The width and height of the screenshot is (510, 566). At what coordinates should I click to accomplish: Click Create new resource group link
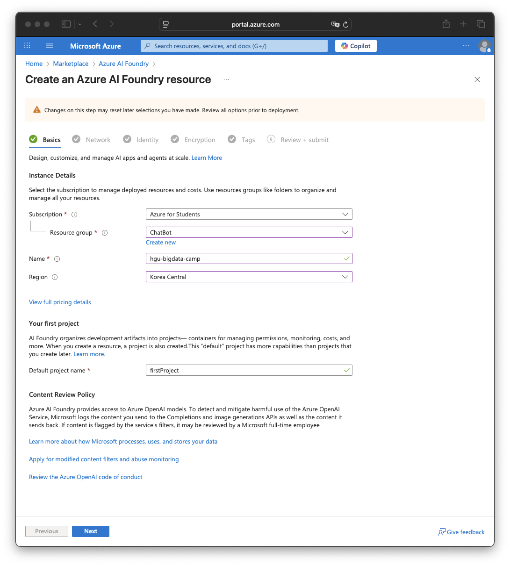161,243
